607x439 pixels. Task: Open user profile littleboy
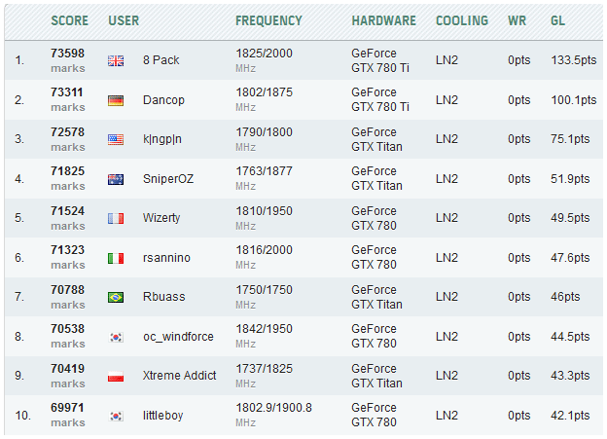(x=163, y=416)
